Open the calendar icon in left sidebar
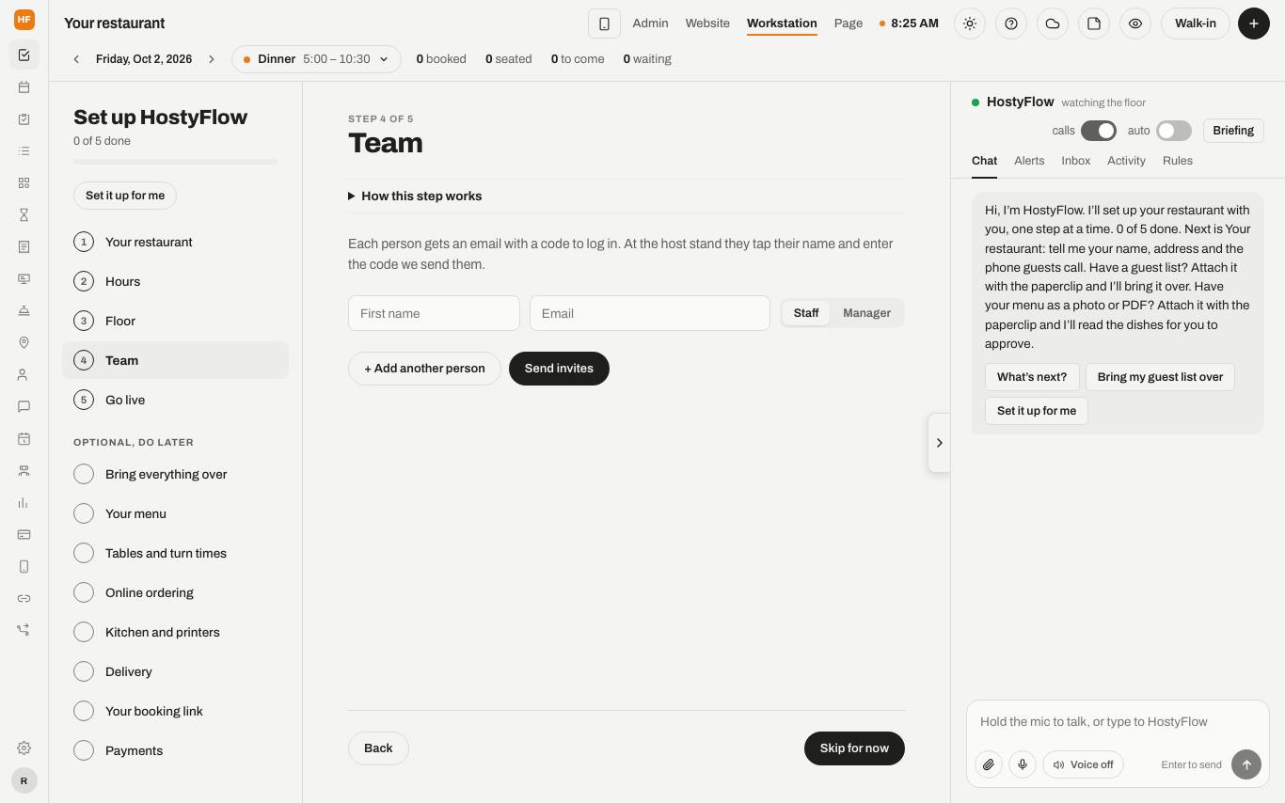 (24, 87)
